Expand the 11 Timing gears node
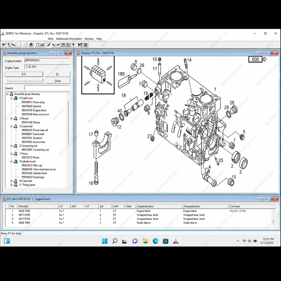 tap(12, 185)
